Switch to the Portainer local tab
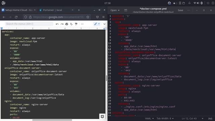The width and height of the screenshot is (215, 121). click(x=52, y=10)
